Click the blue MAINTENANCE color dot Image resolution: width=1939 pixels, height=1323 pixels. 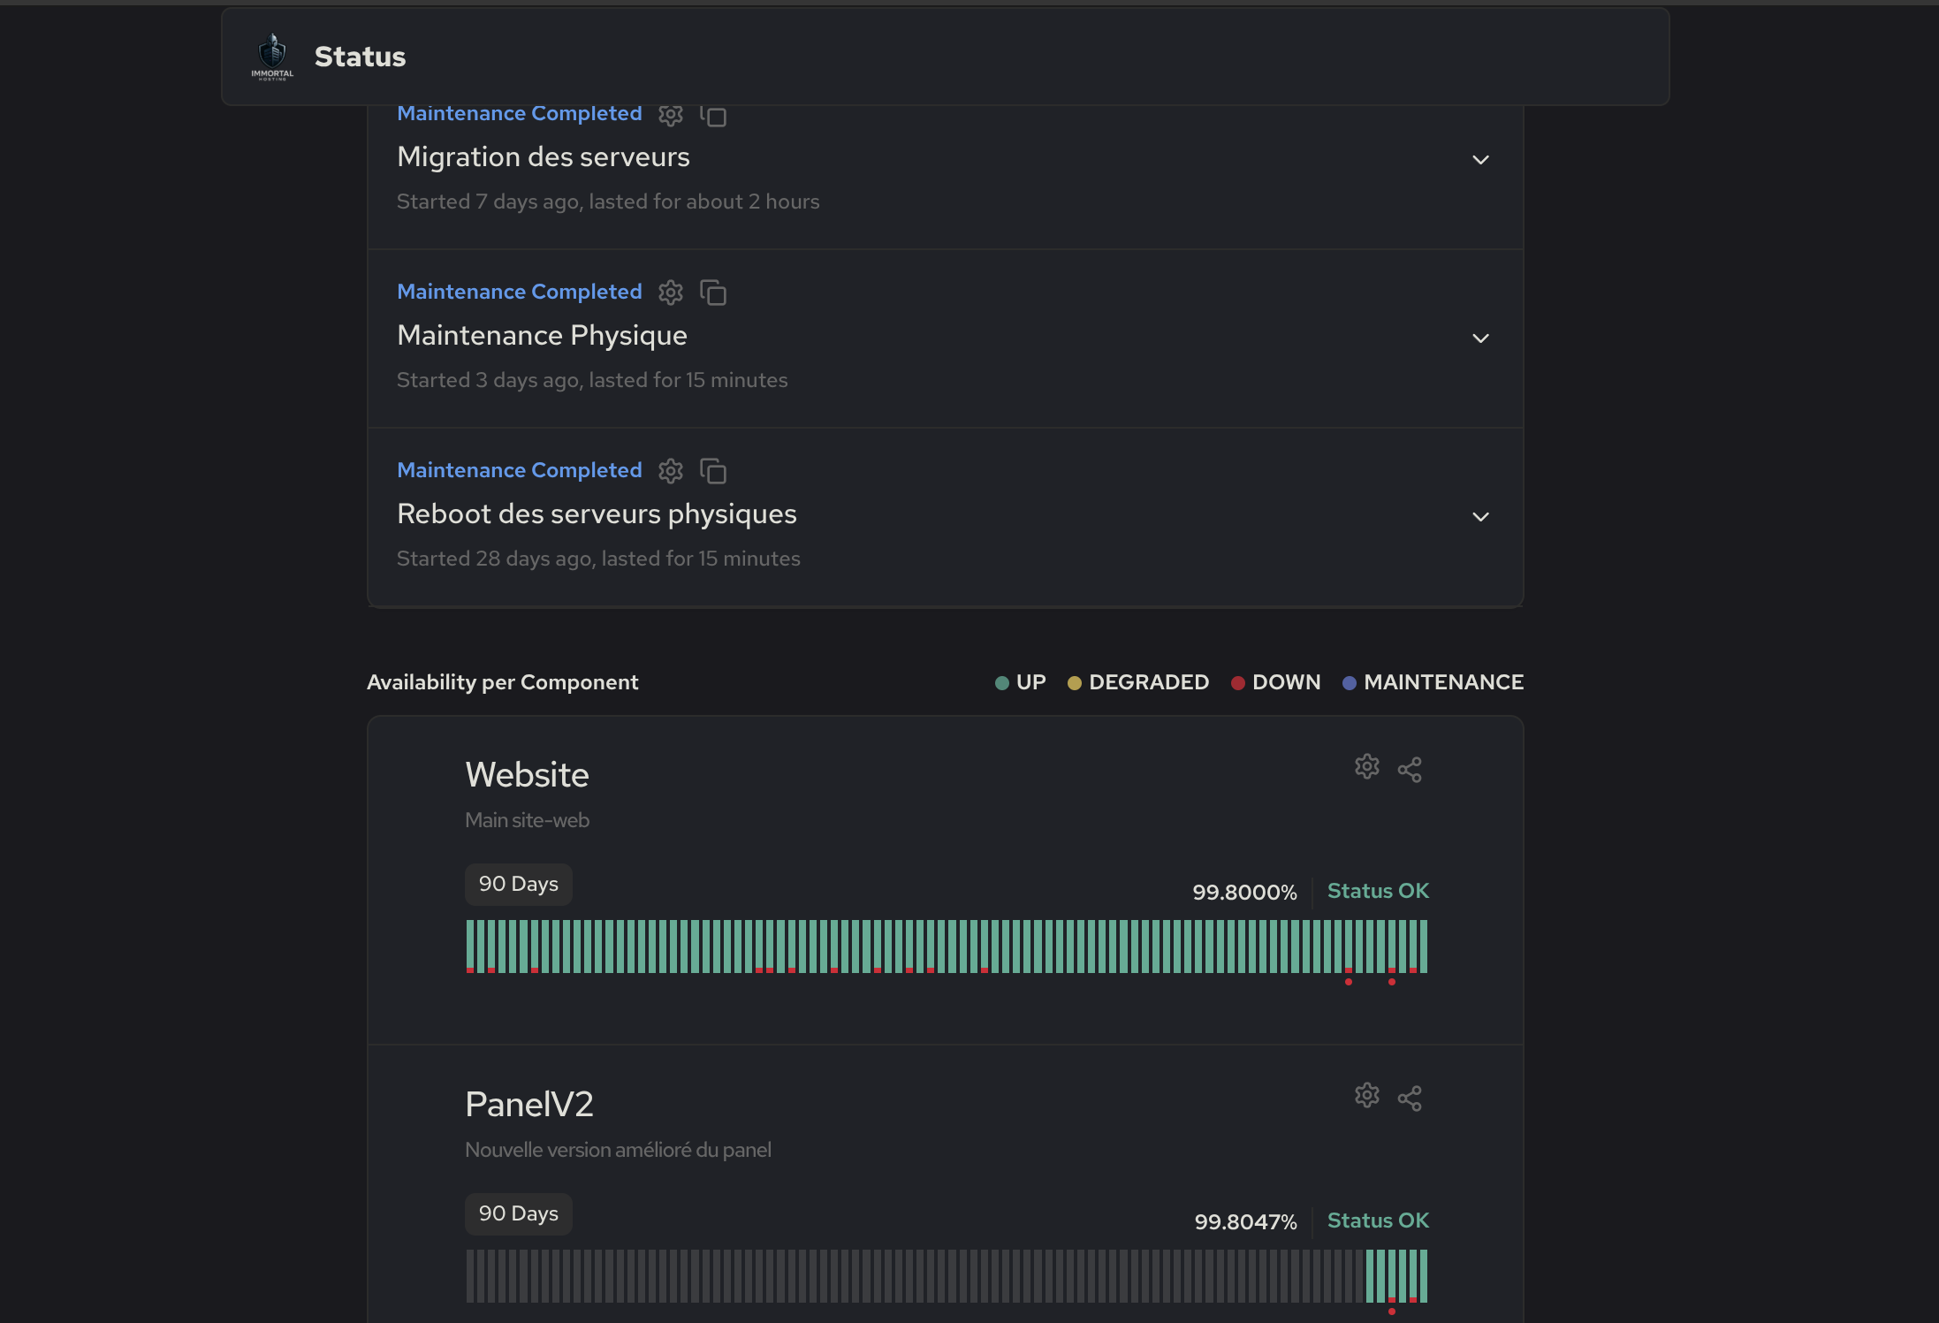click(1349, 682)
